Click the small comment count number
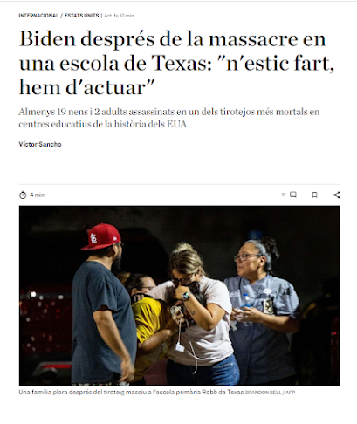 click(x=284, y=195)
